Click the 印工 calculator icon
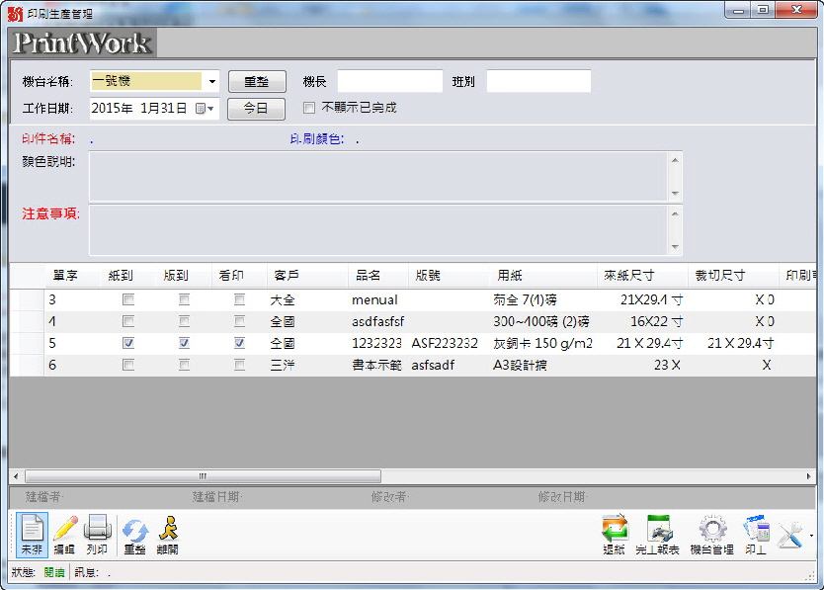The height and width of the screenshot is (590, 824). click(x=756, y=535)
